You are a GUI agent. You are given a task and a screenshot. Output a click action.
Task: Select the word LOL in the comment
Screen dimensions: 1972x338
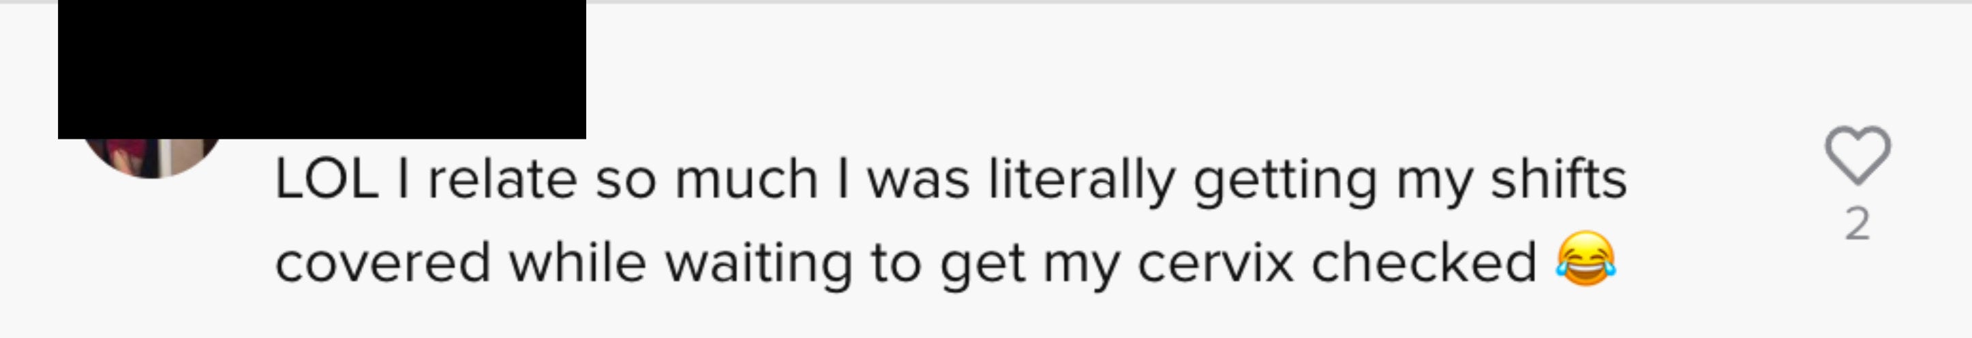(327, 180)
